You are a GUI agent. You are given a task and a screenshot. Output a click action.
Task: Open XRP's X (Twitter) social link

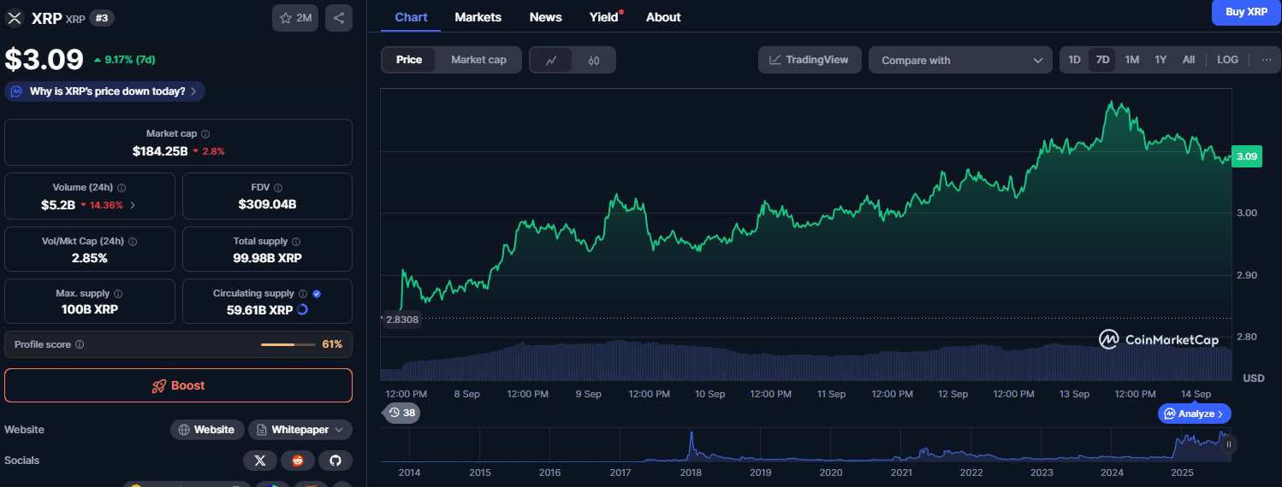[x=260, y=461]
